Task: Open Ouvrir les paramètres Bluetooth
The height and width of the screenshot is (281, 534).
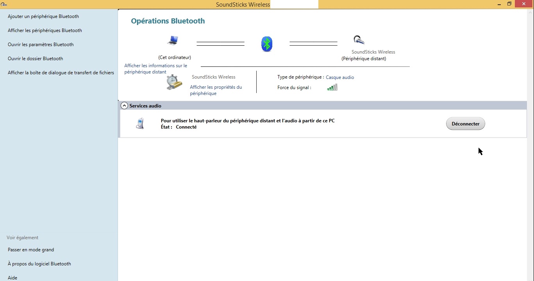Action: [41, 45]
